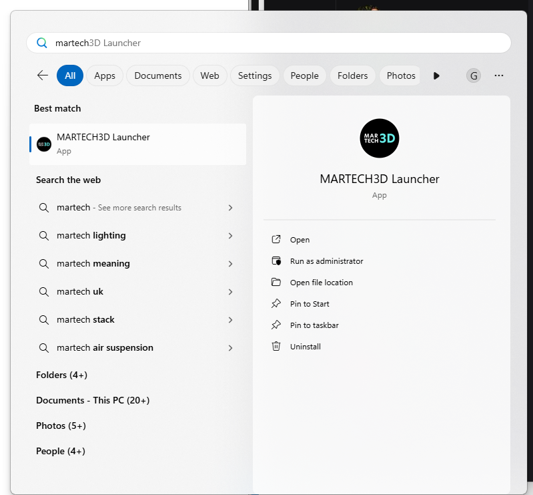Click the magnifier icon next to martech See more results
The height and width of the screenshot is (495, 533).
43,208
